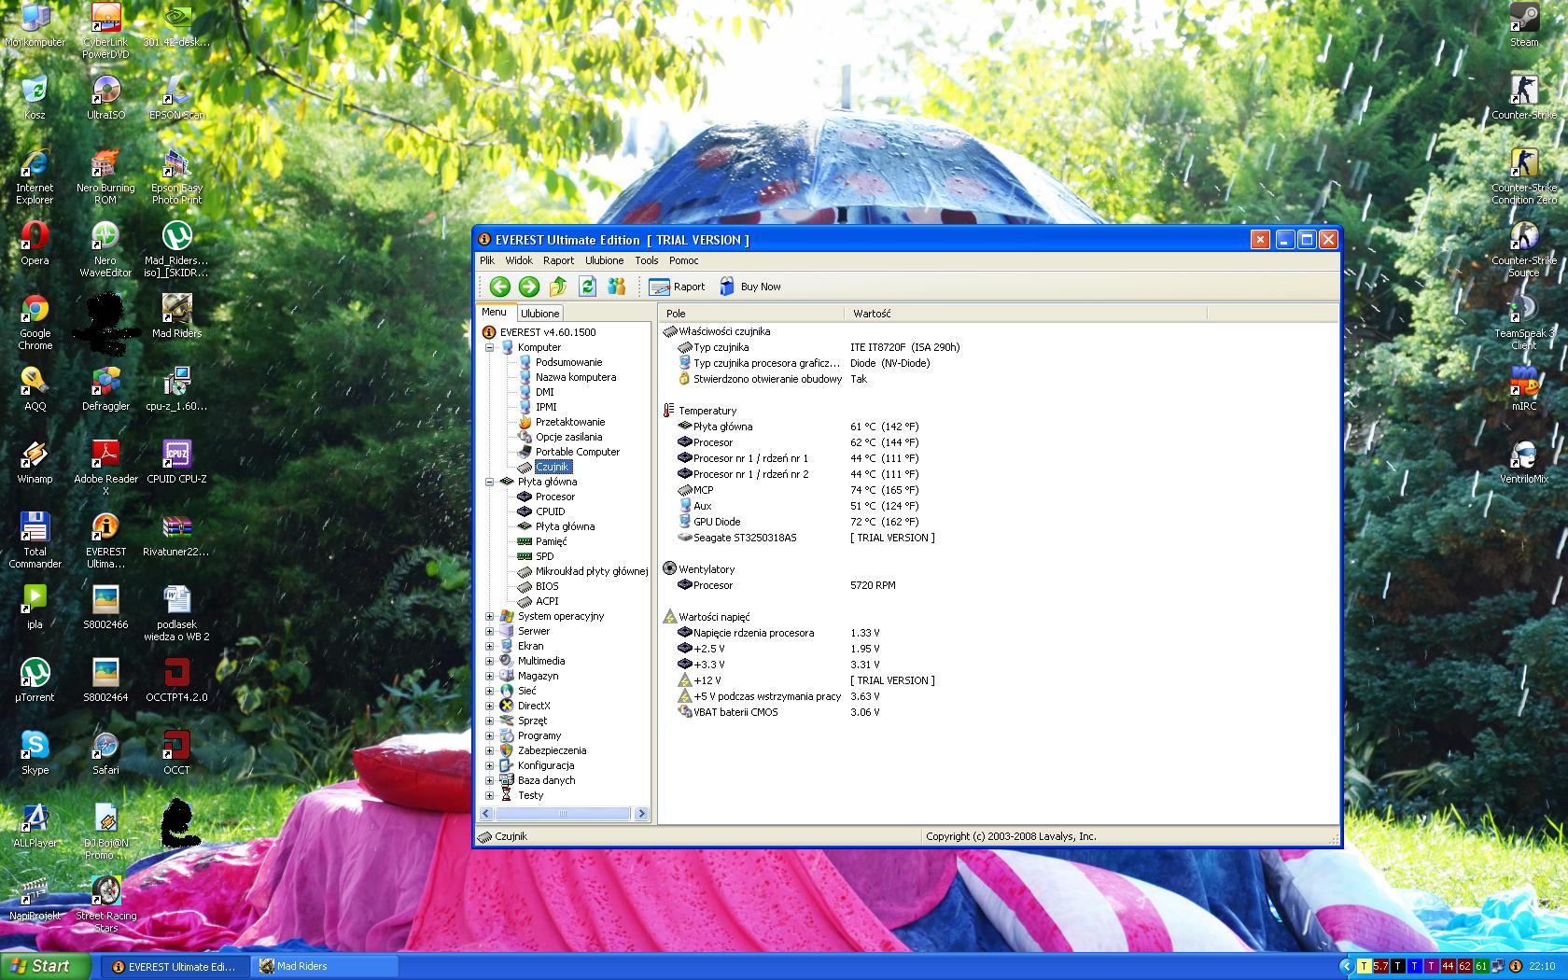Select the Czujnik tree item
The image size is (1568, 980).
click(x=553, y=467)
